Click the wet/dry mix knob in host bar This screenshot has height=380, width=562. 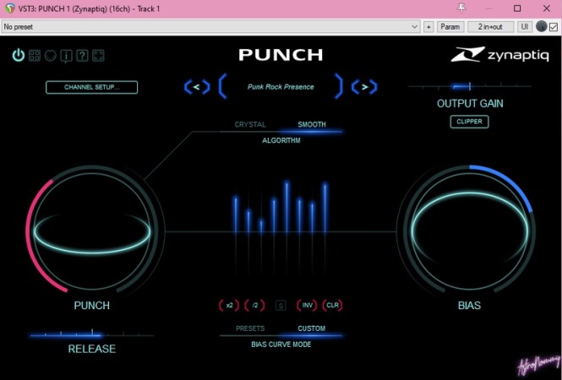(x=541, y=26)
